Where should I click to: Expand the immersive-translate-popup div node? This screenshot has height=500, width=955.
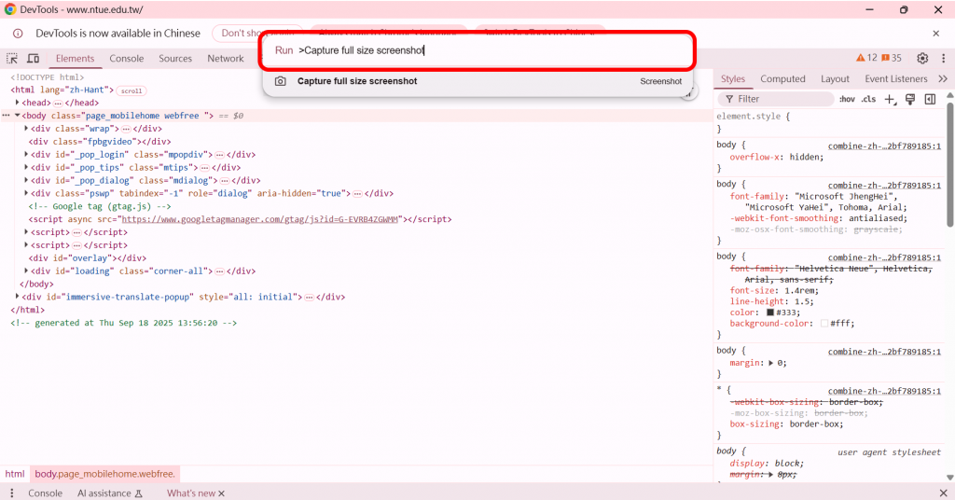point(18,297)
